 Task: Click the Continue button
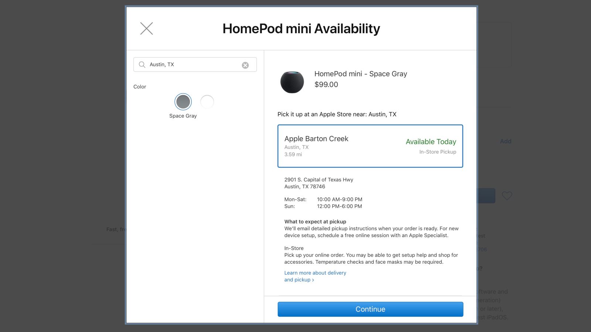(370, 309)
